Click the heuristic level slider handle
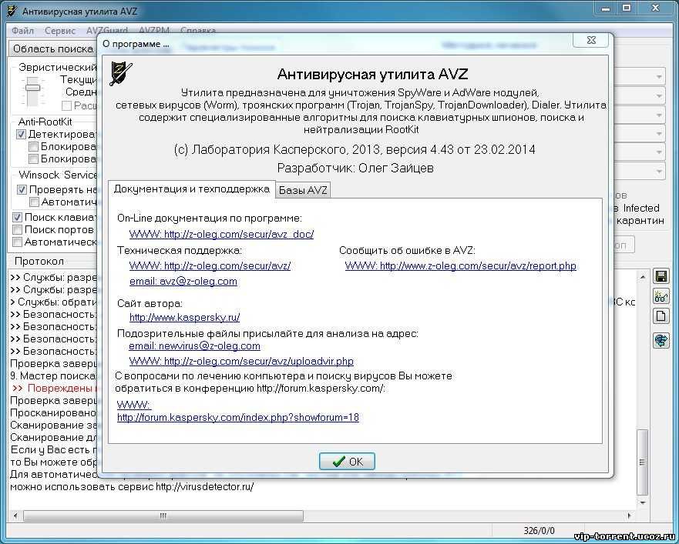 (x=32, y=88)
